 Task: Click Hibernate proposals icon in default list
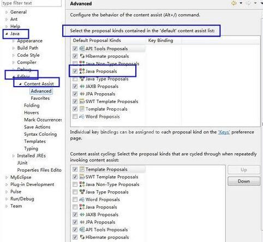pyautogui.click(x=82, y=56)
